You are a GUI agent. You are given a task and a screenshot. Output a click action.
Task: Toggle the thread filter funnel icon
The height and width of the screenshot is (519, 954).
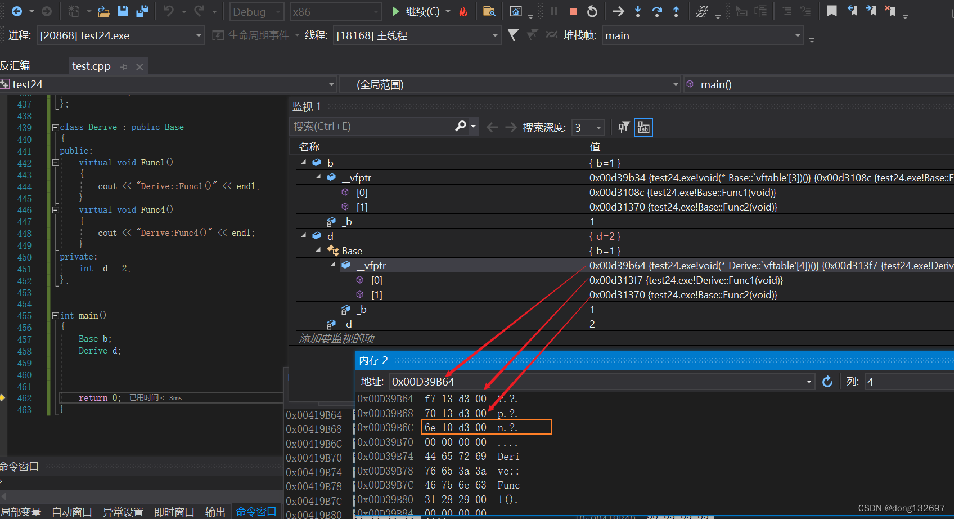513,35
